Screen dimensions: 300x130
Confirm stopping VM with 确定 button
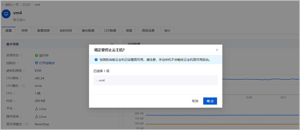click(210, 101)
